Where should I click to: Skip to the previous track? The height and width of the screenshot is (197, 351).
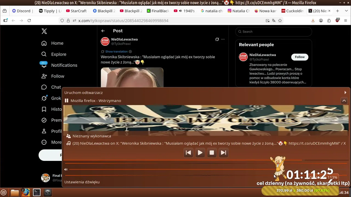coord(188,153)
